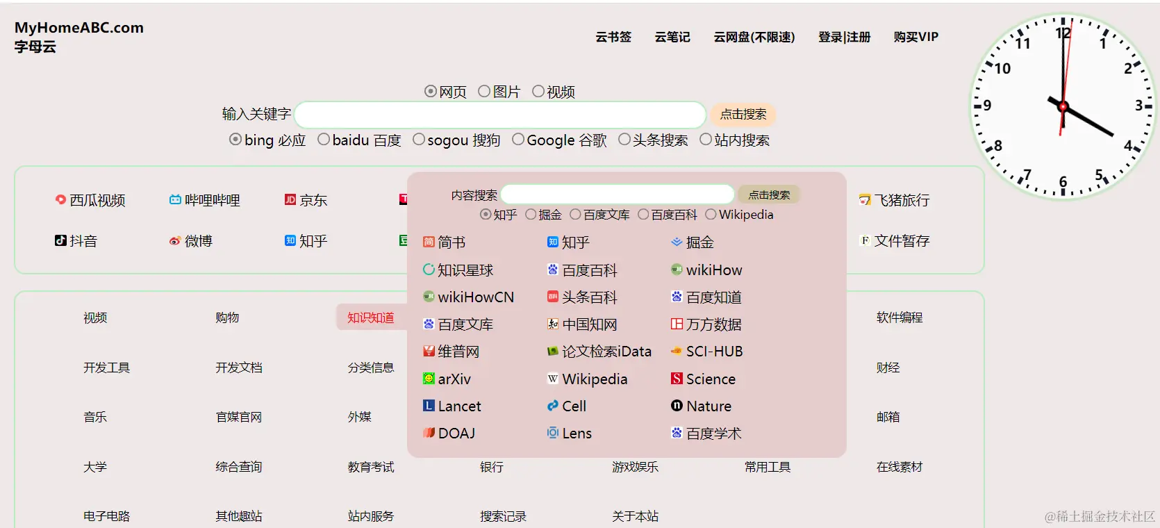Open the 常用工具 category
Viewport: 1160px width, 528px height.
768,467
